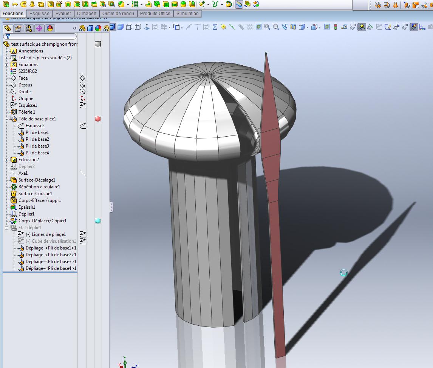
Task: Collapse the Tôle de base pliée1 node
Action: tap(6, 119)
